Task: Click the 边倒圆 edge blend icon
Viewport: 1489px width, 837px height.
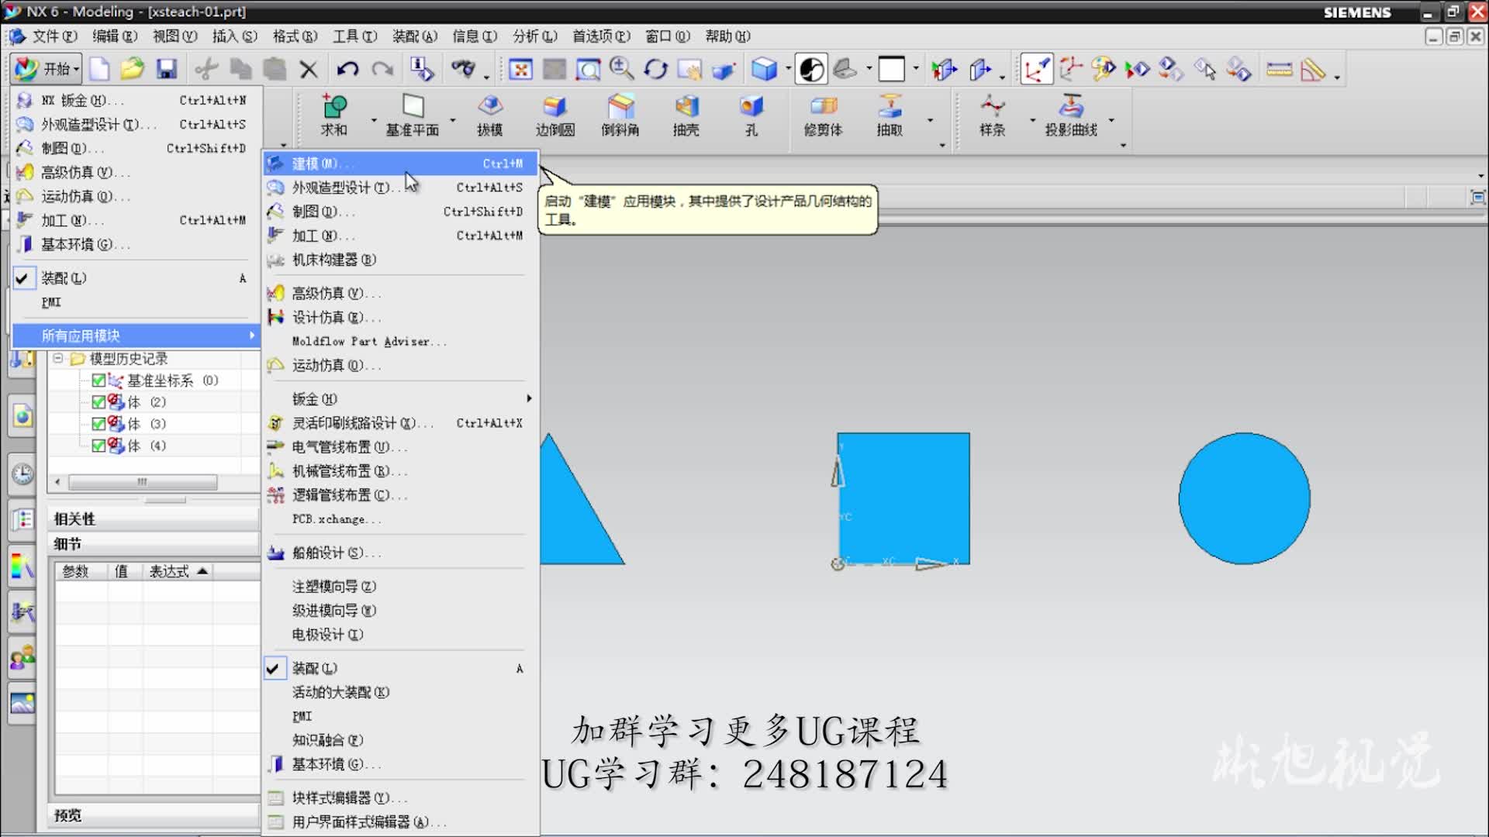Action: coord(554,107)
